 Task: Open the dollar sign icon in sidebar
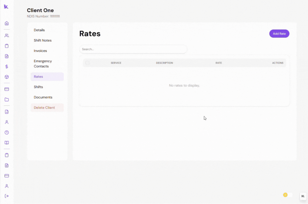(x=7, y=67)
